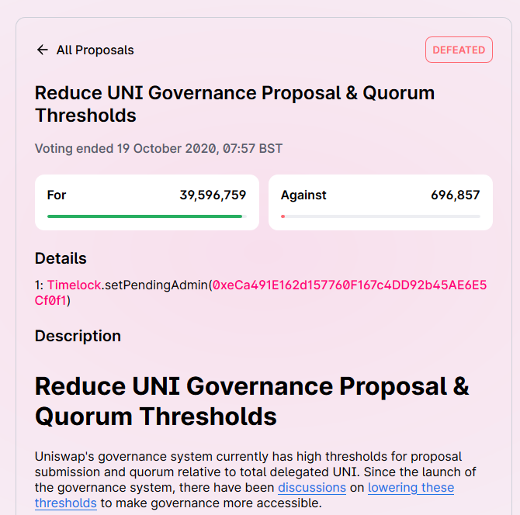This screenshot has width=520, height=515.
Task: Click the 696,857 Against vote count
Action: 456,195
